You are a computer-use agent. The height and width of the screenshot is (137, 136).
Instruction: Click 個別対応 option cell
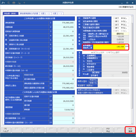point(120,34)
